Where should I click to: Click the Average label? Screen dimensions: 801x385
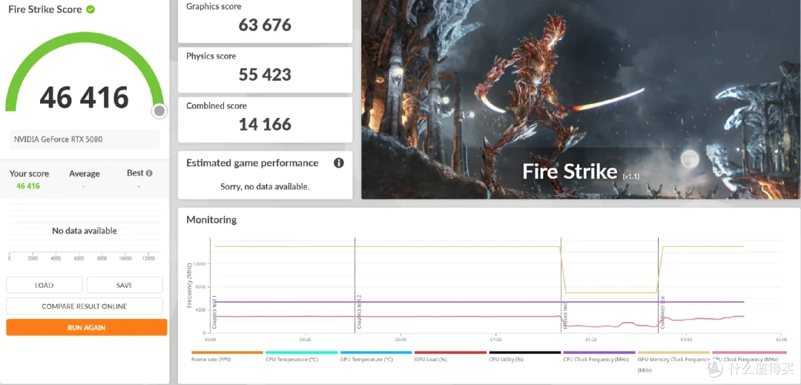point(85,174)
